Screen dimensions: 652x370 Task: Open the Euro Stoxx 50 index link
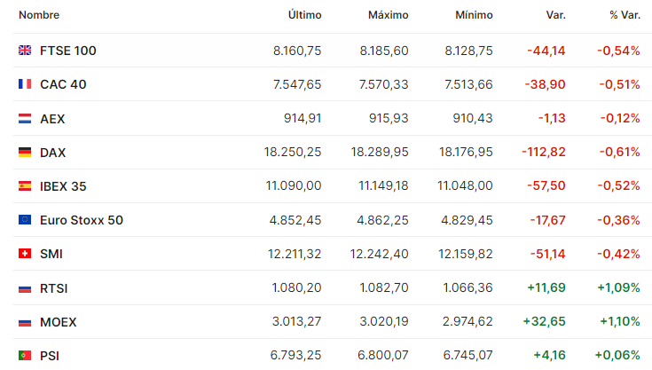point(82,220)
